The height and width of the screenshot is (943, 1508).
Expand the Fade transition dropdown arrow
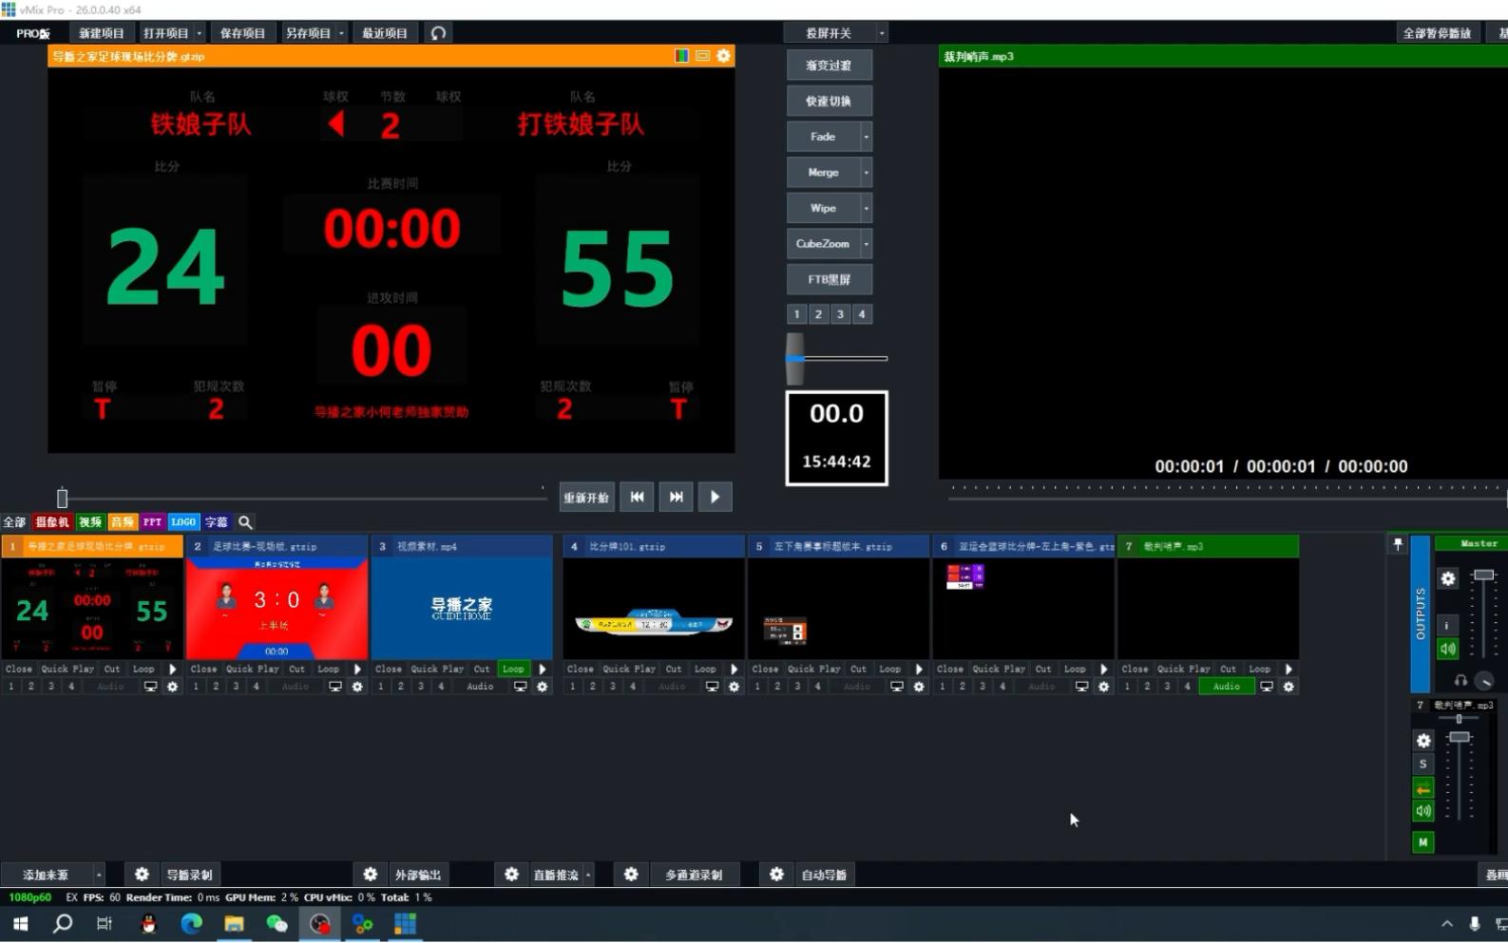867,137
